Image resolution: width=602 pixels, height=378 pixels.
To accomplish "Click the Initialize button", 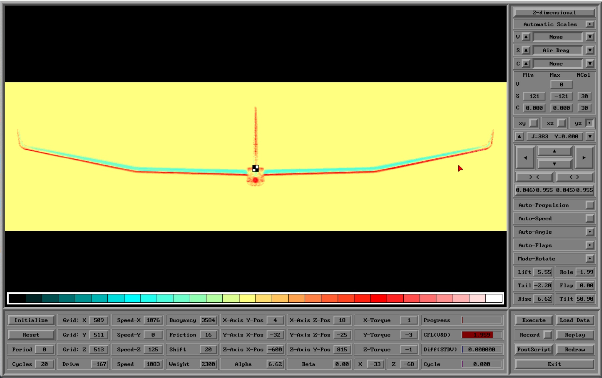I will pyautogui.click(x=31, y=320).
